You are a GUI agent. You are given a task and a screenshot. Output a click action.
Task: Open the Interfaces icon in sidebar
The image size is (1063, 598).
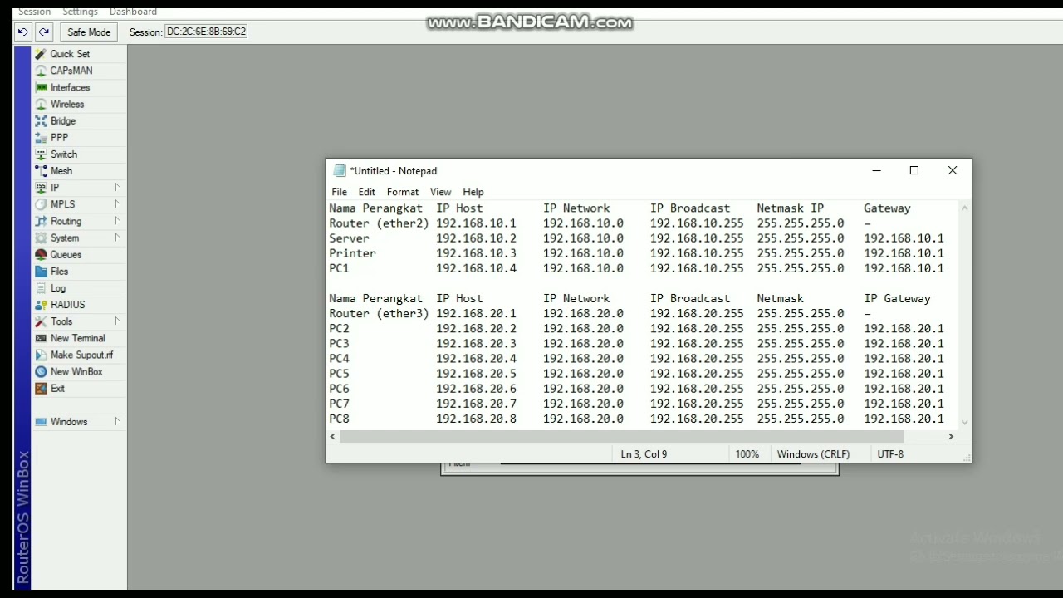tap(41, 87)
